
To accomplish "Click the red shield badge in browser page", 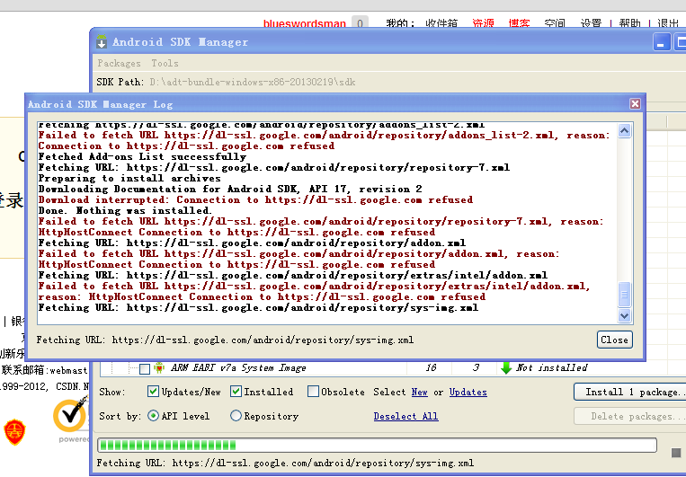I will tap(14, 432).
